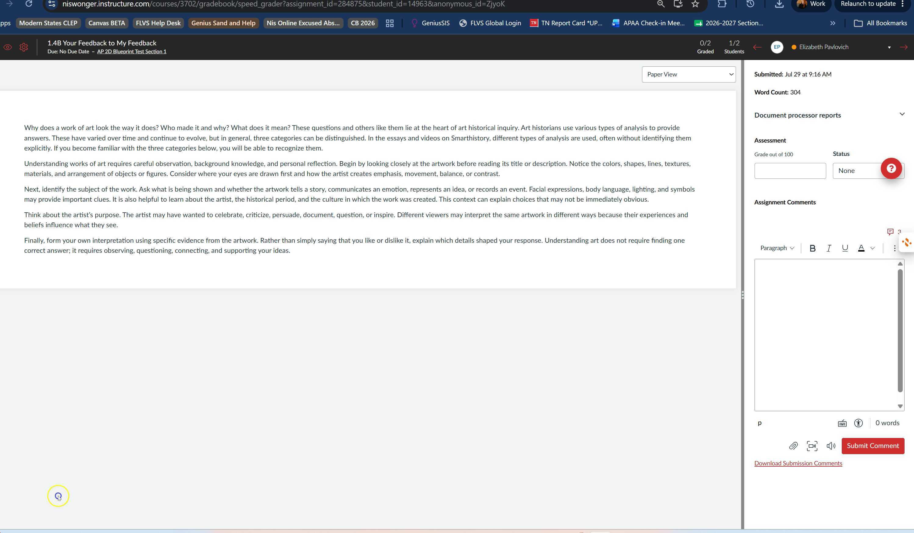The height and width of the screenshot is (533, 914).
Task: Open the Chrome three-dot menu
Action: pos(902,4)
